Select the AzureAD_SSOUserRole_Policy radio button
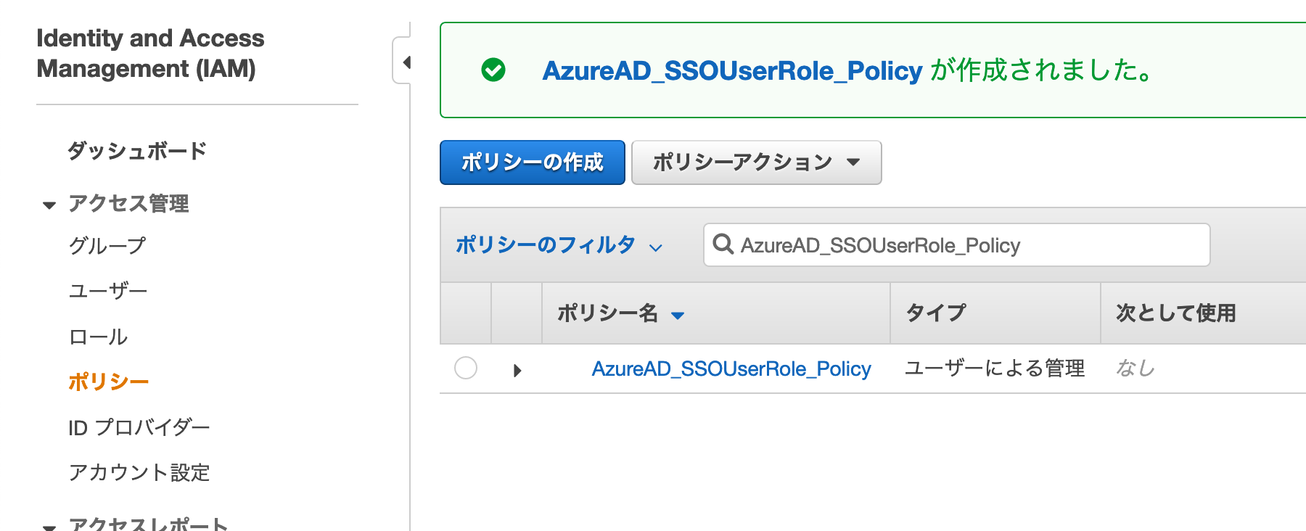This screenshot has width=1306, height=531. click(466, 368)
